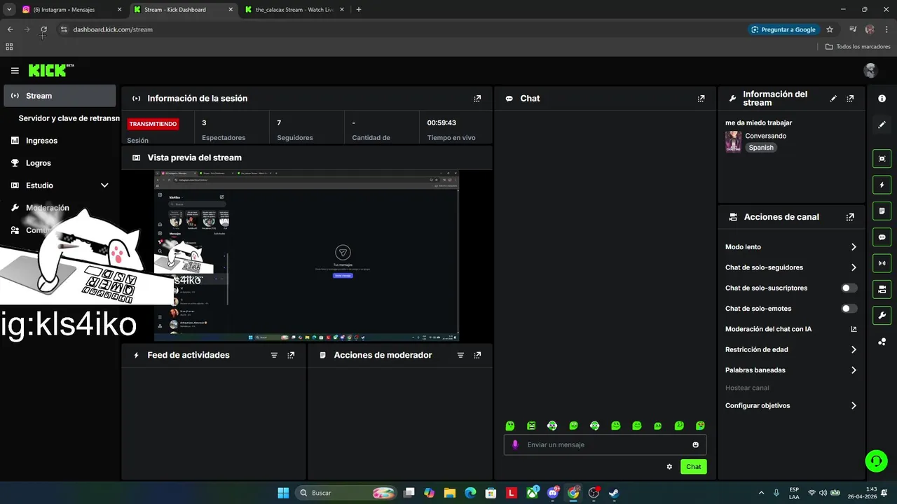897x504 pixels.
Task: Switch to Instagram Mensajes browser tab
Action: (x=70, y=10)
